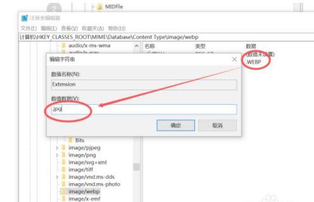
Task: Select the image/tiff key
Action: [x=81, y=170]
